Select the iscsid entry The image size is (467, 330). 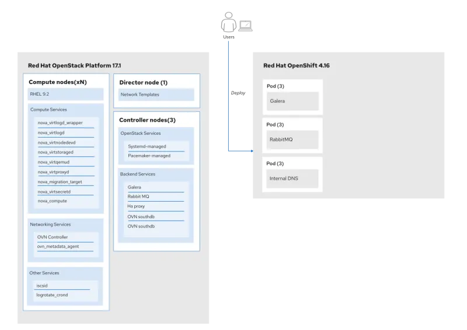42,286
